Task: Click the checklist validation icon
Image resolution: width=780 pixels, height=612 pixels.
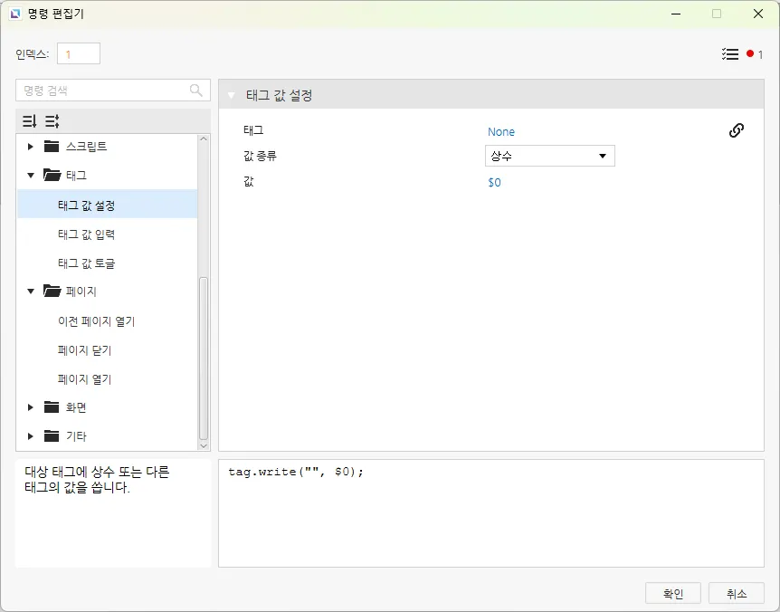Action: [x=730, y=54]
